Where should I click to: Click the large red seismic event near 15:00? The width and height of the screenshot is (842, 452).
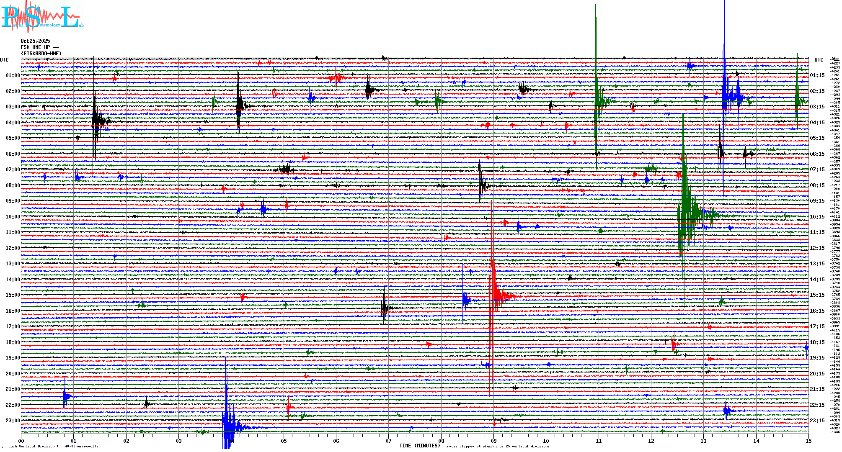[x=494, y=295]
